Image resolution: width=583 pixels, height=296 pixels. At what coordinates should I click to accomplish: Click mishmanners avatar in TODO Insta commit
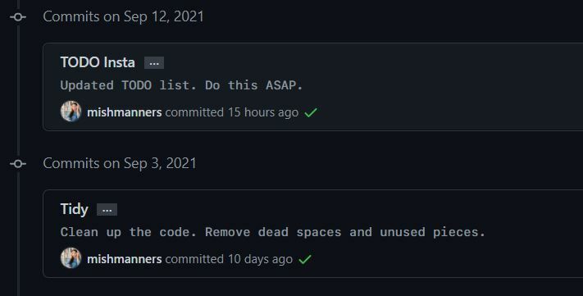(71, 112)
